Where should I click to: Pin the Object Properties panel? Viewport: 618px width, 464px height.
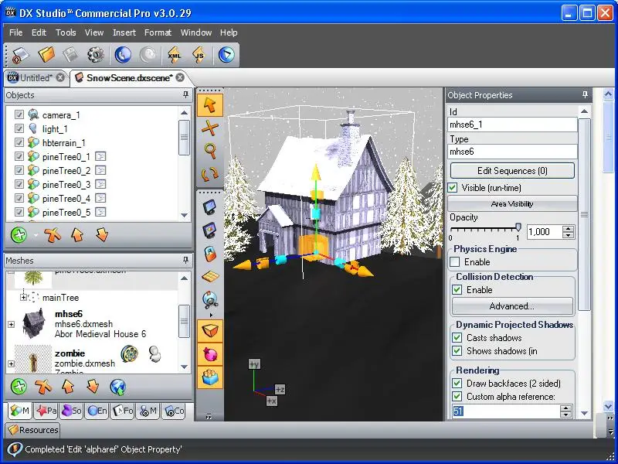pyautogui.click(x=585, y=94)
